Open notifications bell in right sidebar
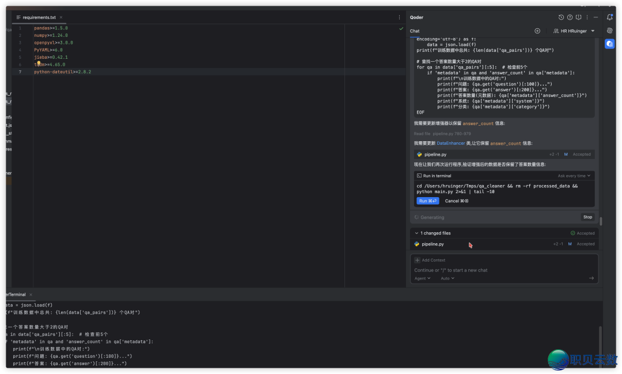 609,17
